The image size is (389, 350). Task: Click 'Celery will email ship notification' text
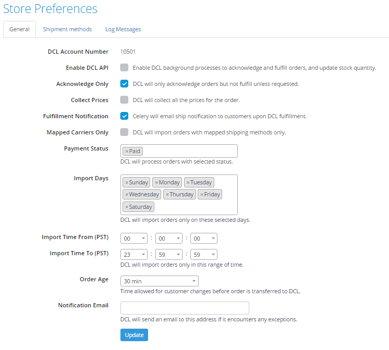tap(220, 116)
